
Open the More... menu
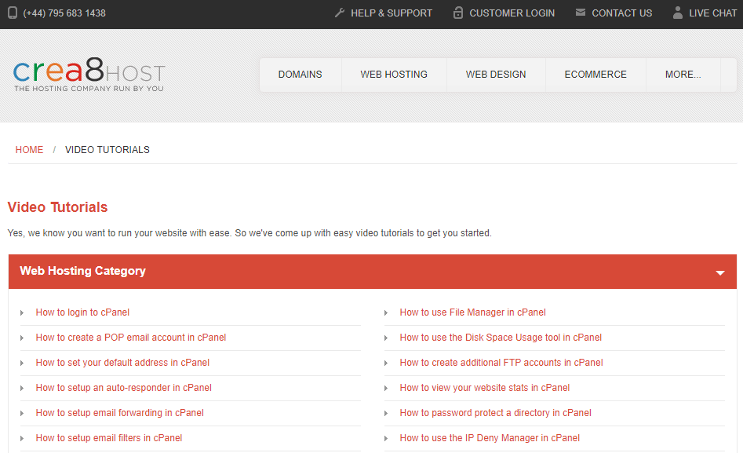tap(683, 75)
